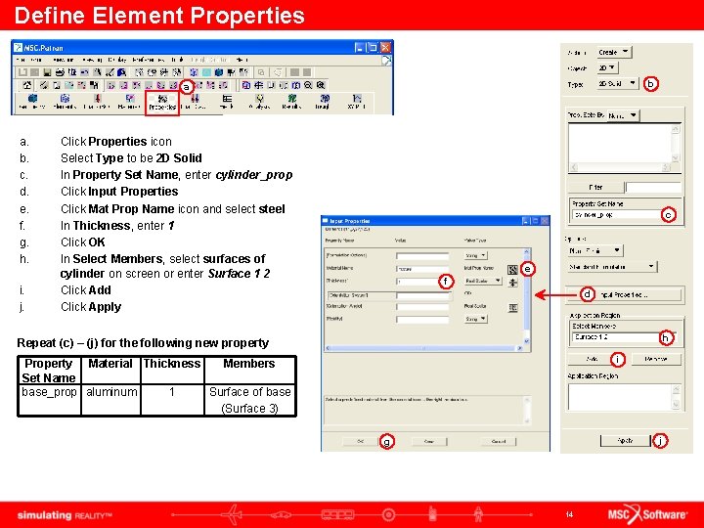The height and width of the screenshot is (528, 704).
Task: Open the Type dropdown showing 2D Solid
Action: click(x=617, y=83)
